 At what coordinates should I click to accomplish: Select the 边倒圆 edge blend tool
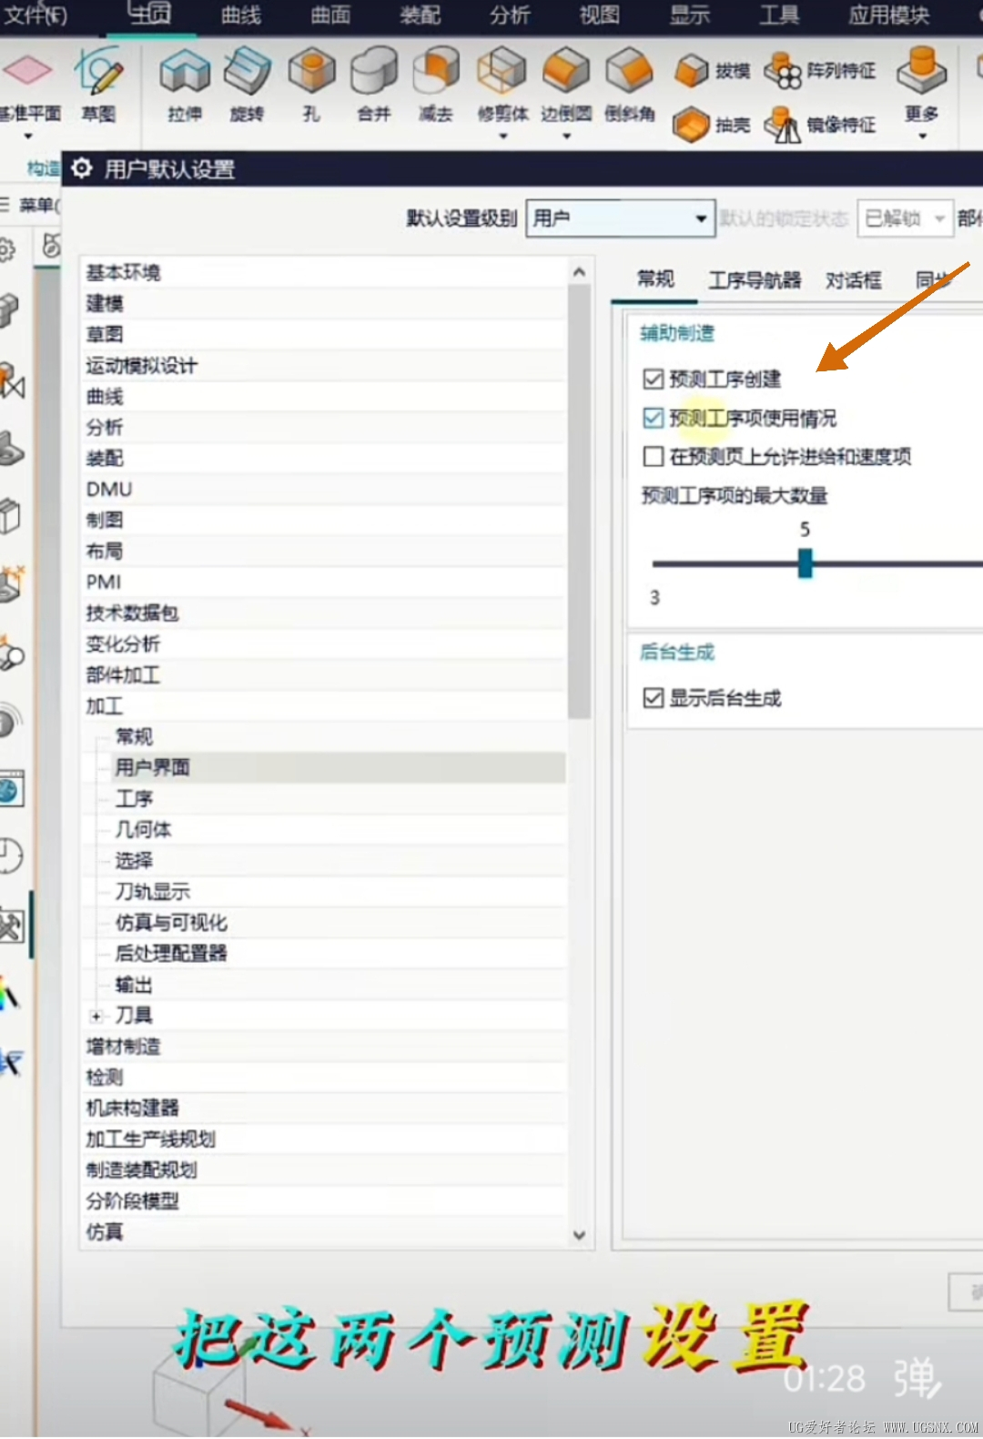pos(566,85)
